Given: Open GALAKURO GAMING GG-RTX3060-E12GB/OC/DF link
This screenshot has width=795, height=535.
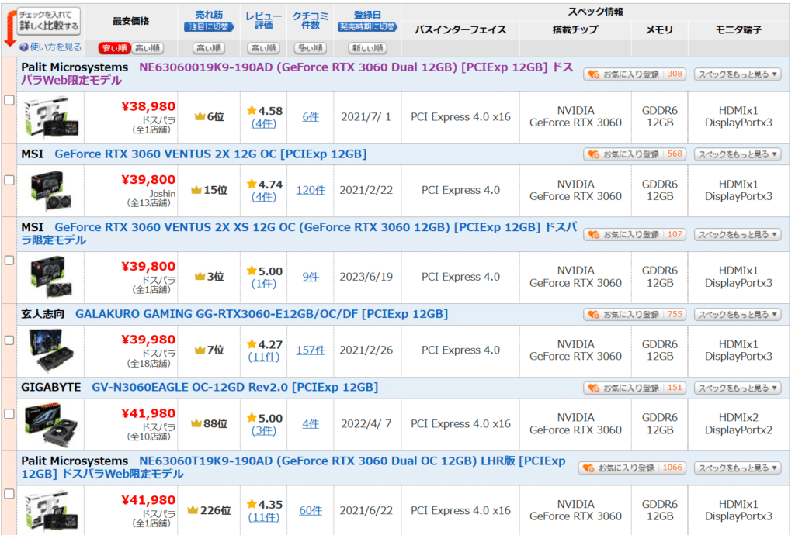Looking at the screenshot, I should coord(262,314).
